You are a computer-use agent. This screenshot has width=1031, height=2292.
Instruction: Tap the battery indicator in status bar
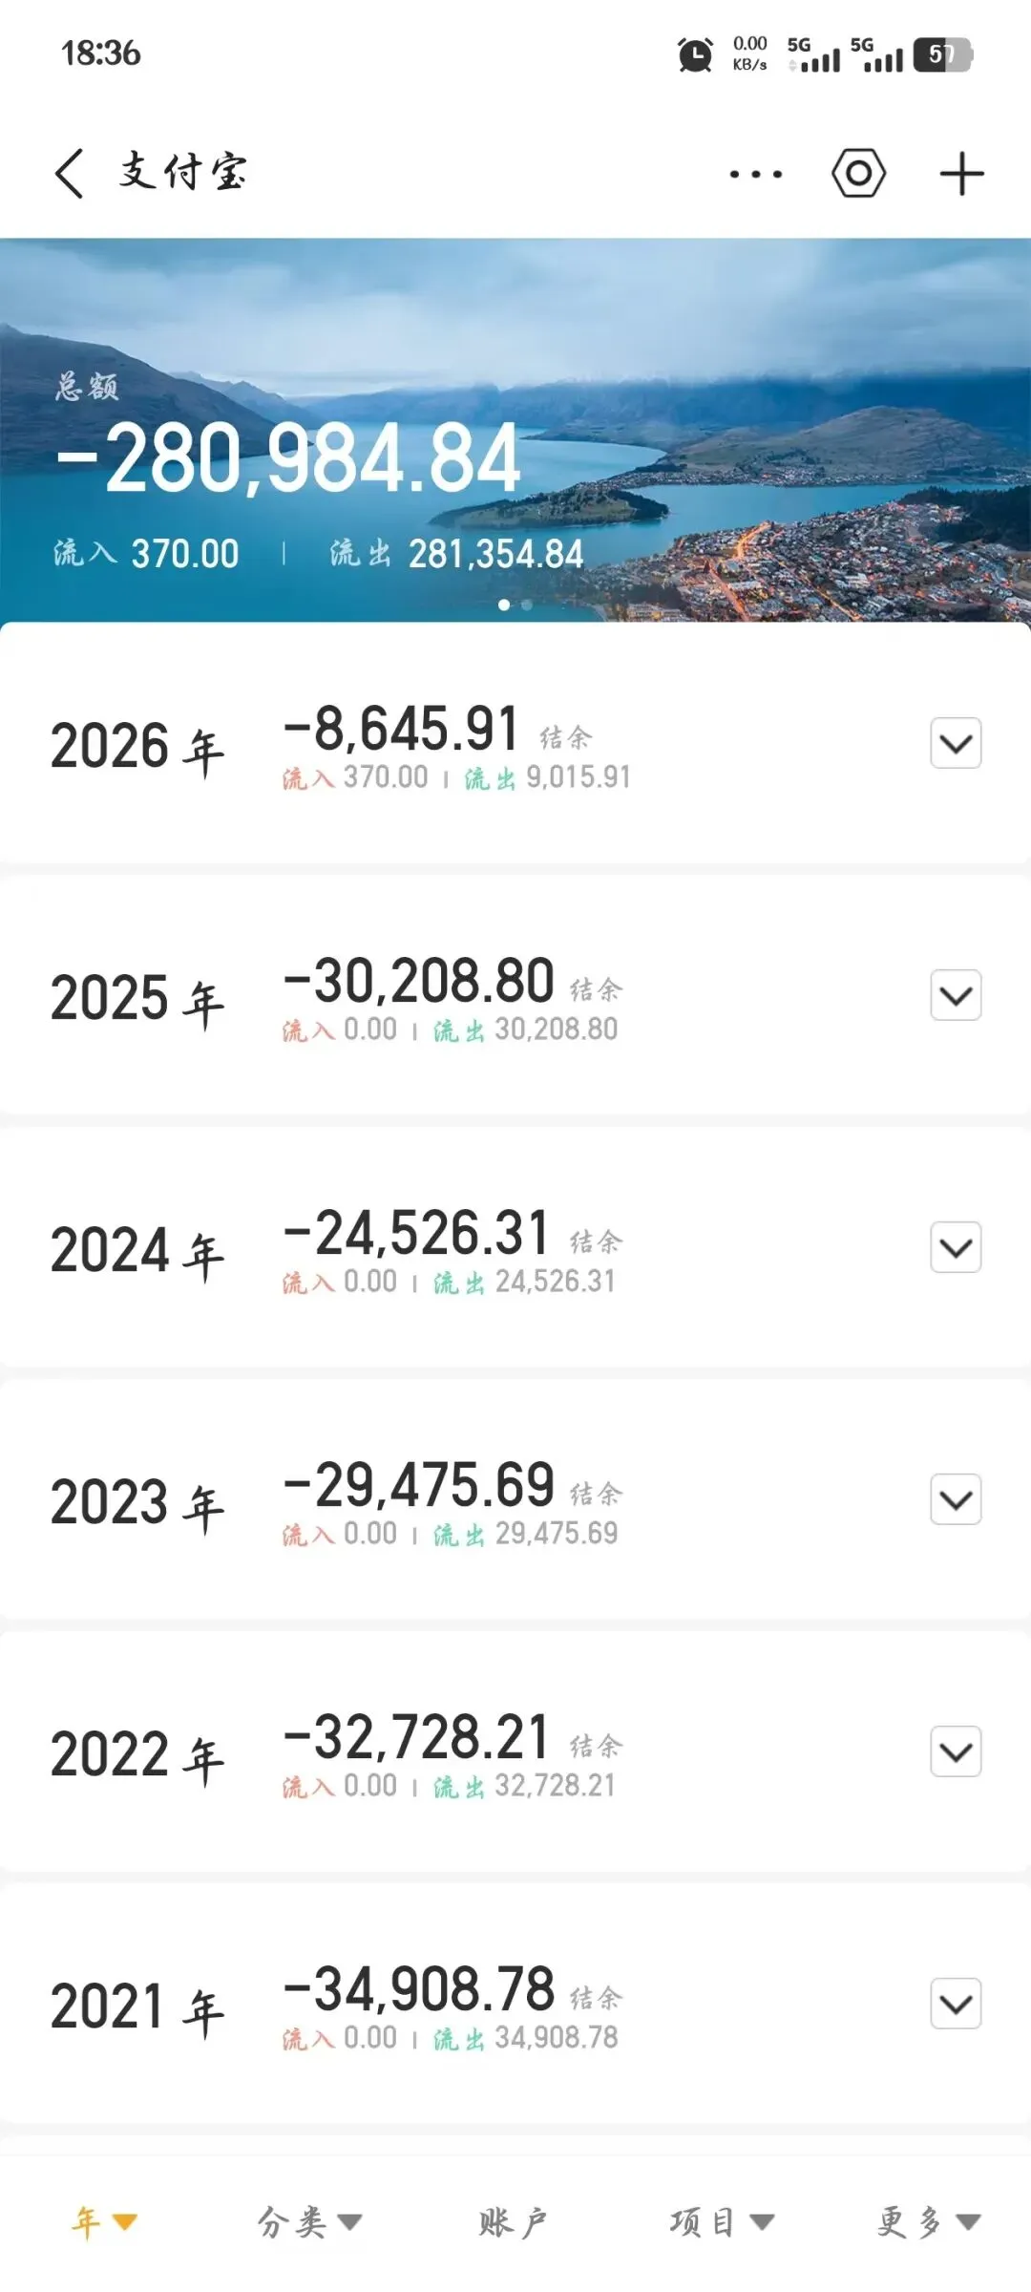[942, 54]
